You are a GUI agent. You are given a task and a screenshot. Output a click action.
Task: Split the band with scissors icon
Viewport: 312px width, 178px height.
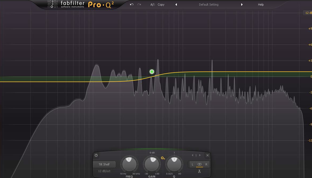199,171
